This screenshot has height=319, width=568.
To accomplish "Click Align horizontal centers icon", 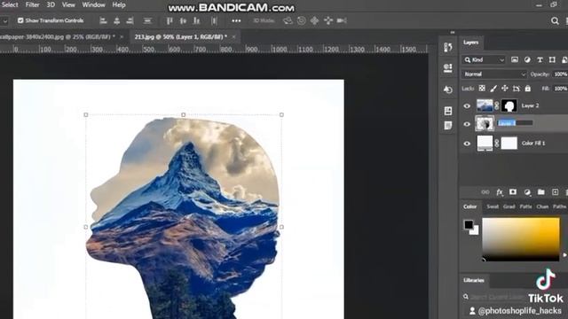I will click(x=116, y=20).
